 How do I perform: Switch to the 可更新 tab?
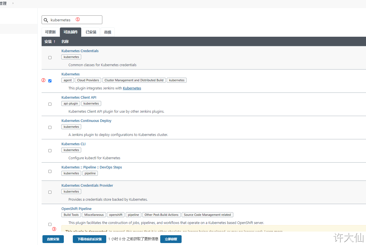[50, 32]
